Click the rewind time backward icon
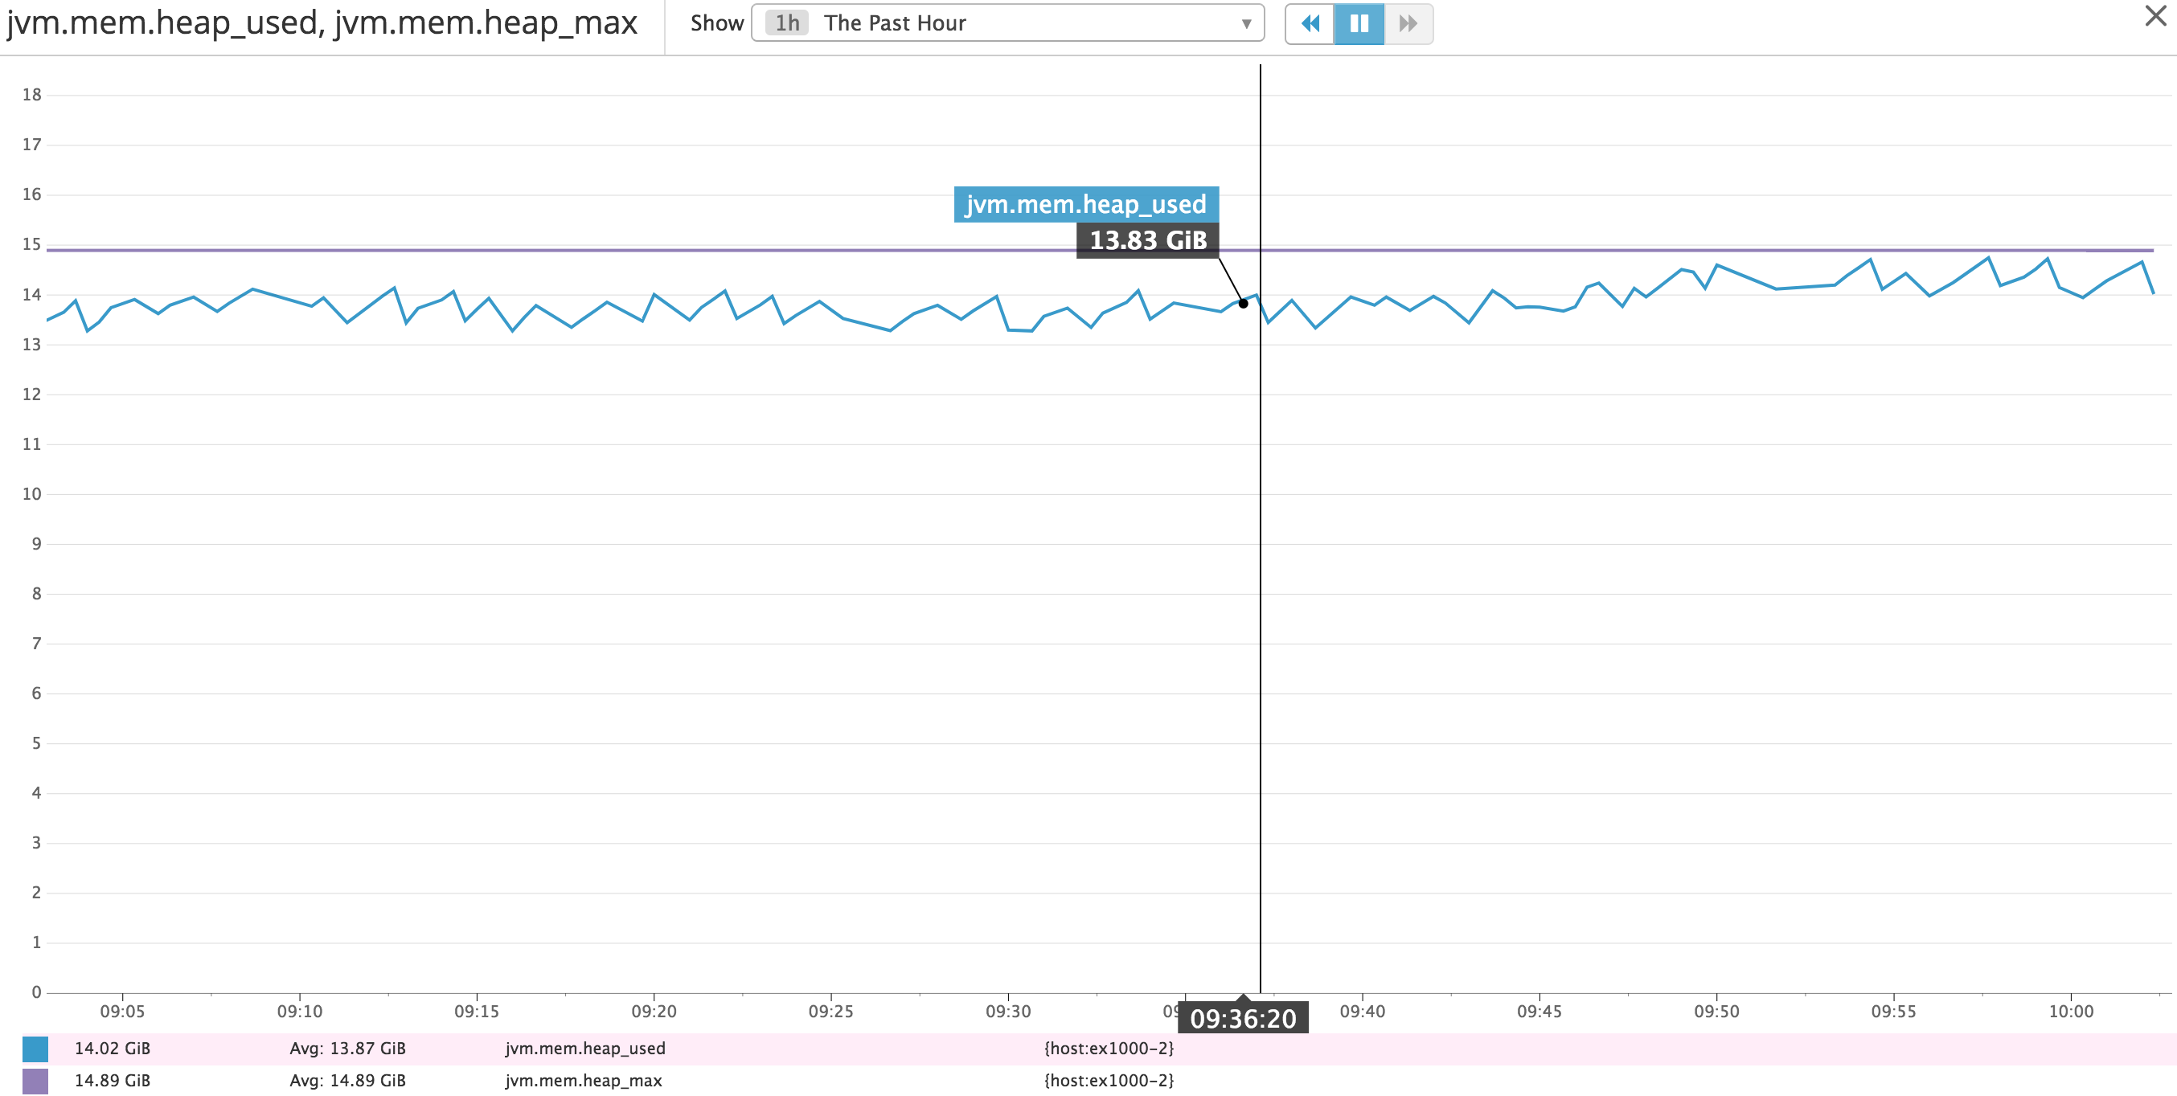 (x=1310, y=23)
